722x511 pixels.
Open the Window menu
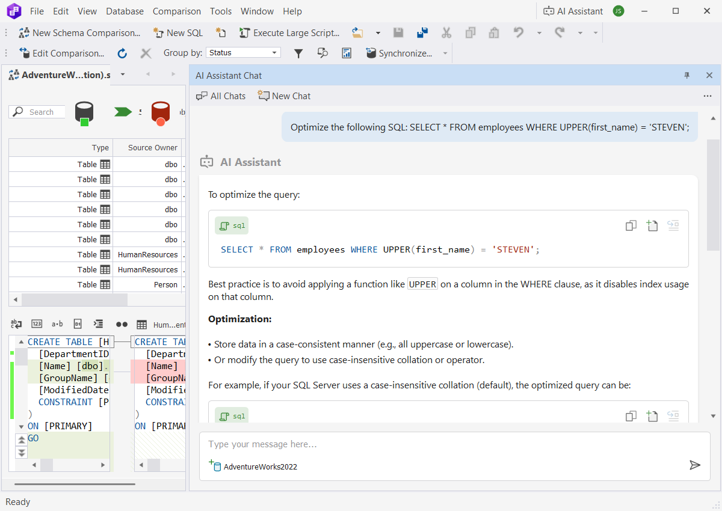coord(258,11)
